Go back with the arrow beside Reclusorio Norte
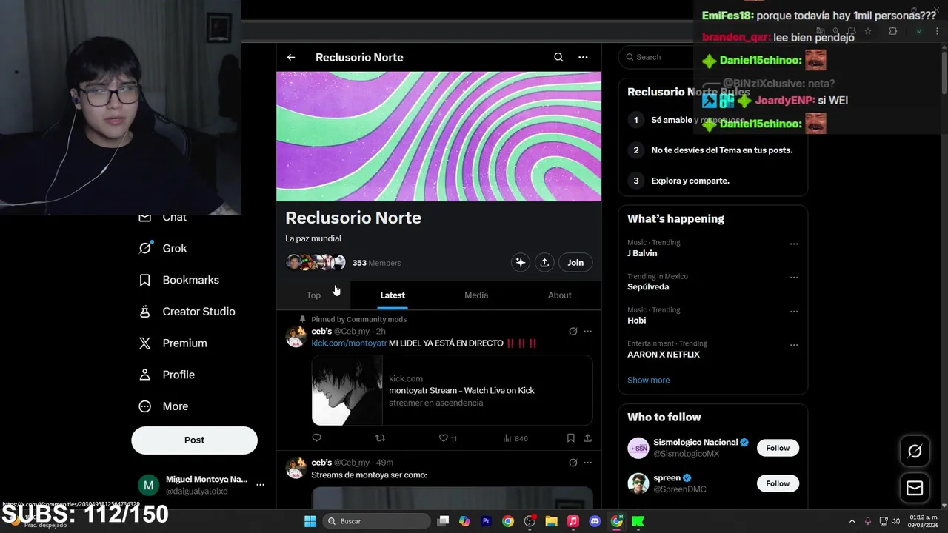This screenshot has height=533, width=948. coord(291,57)
